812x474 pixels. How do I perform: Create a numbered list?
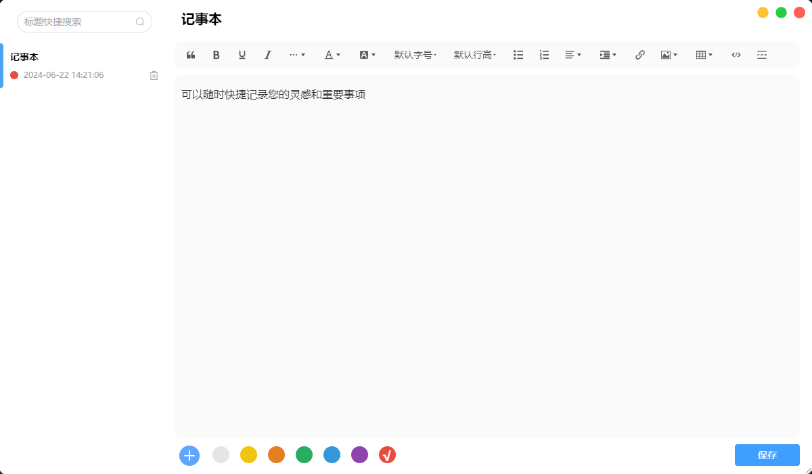pos(544,55)
